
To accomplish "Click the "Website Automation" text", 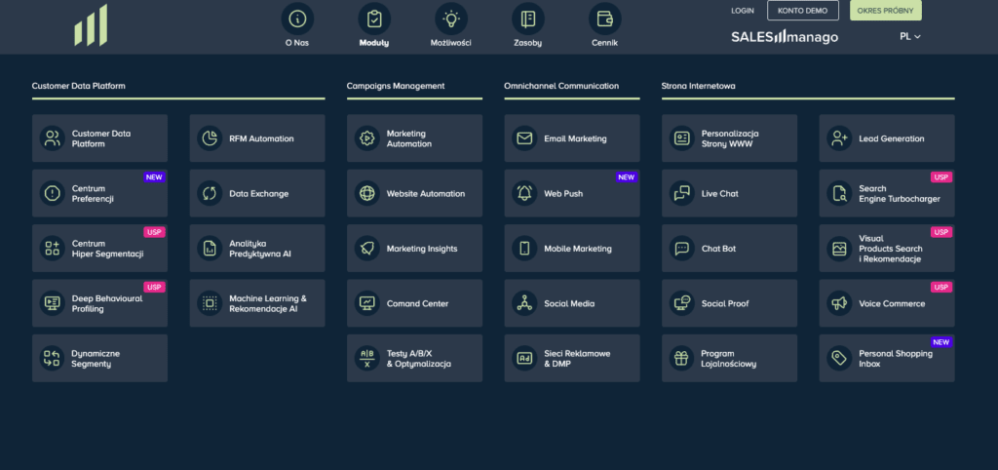I will (x=426, y=194).
